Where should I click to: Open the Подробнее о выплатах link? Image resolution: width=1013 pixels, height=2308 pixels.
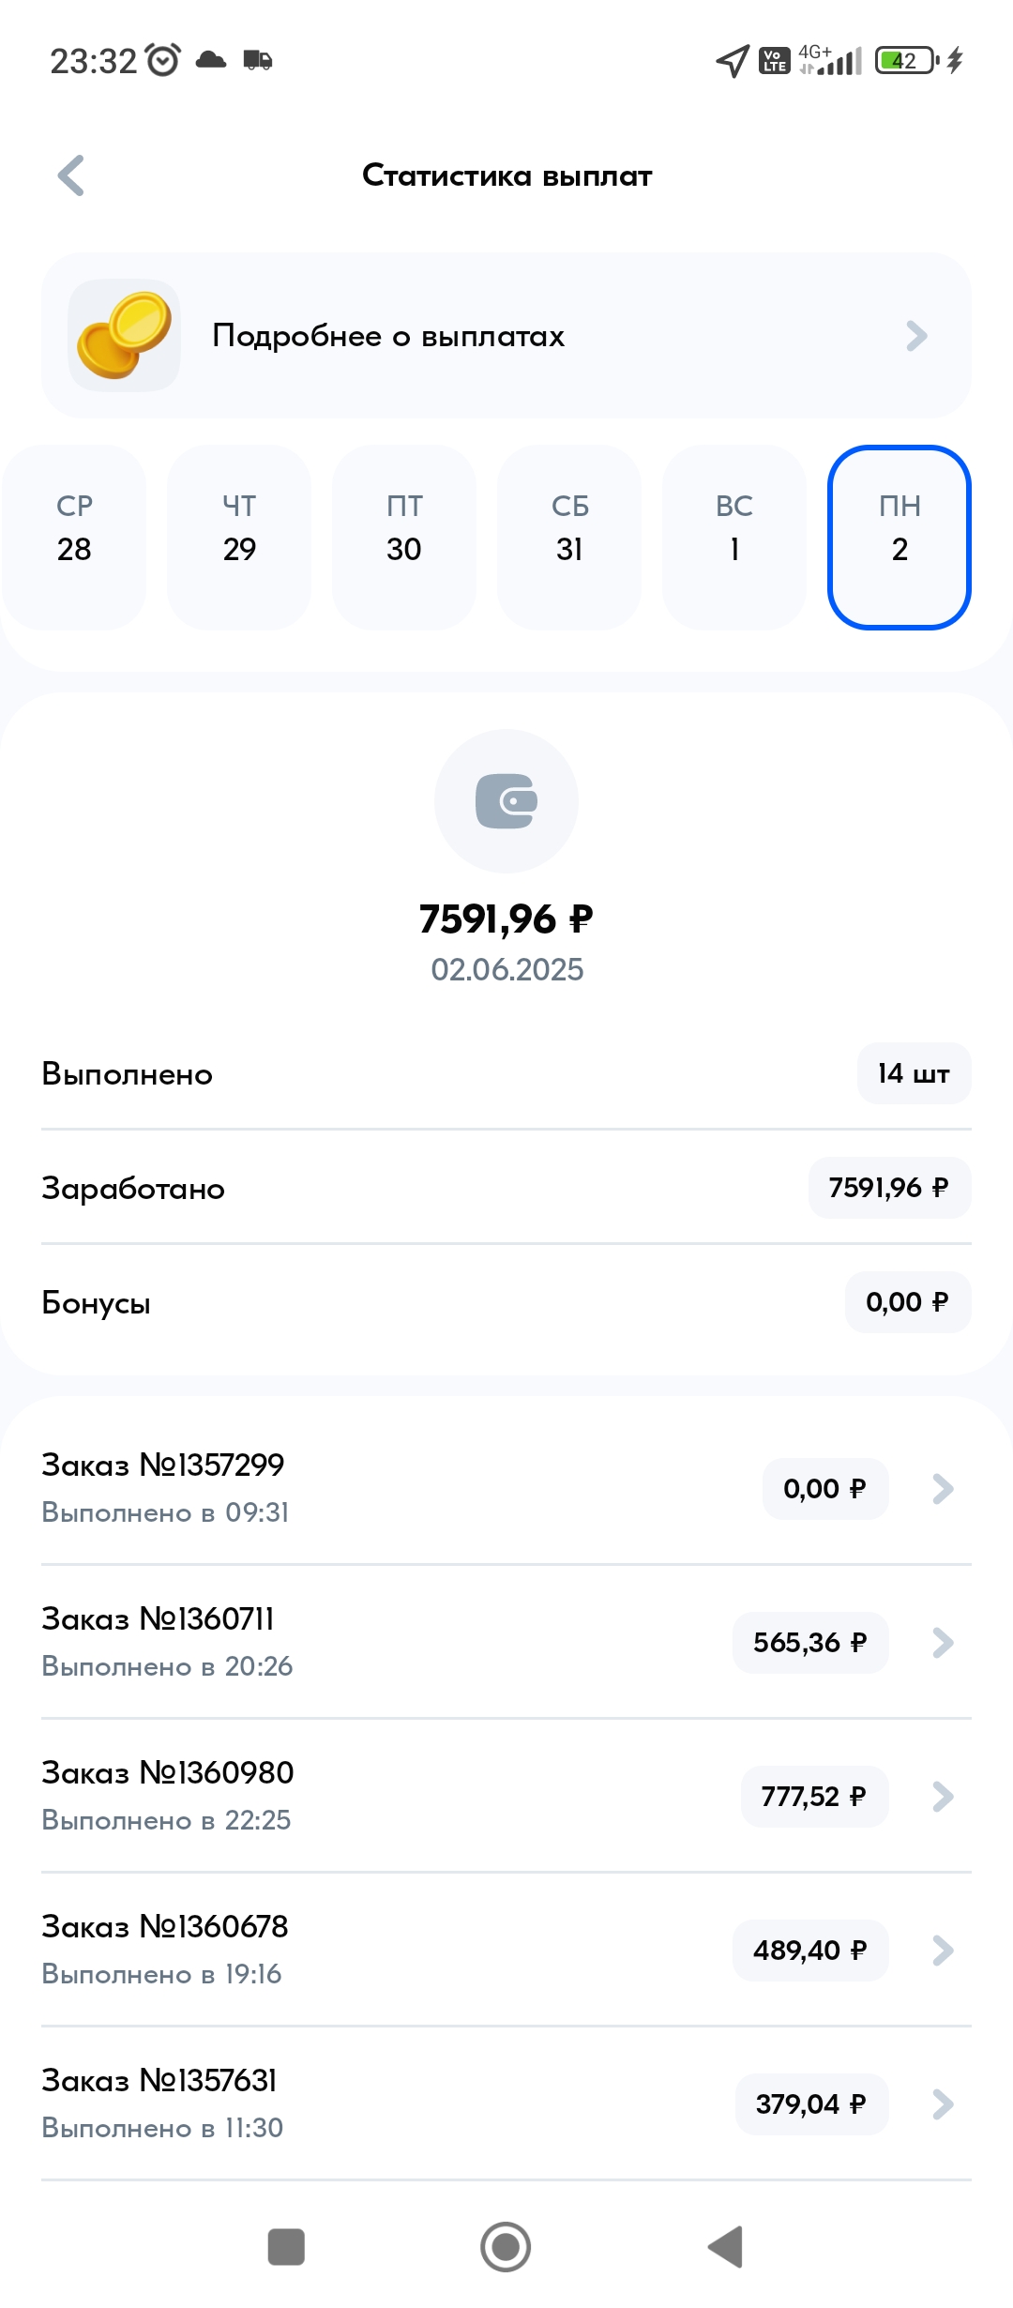388,336
